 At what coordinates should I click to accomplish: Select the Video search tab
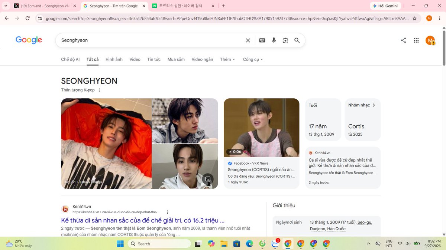tap(135, 59)
